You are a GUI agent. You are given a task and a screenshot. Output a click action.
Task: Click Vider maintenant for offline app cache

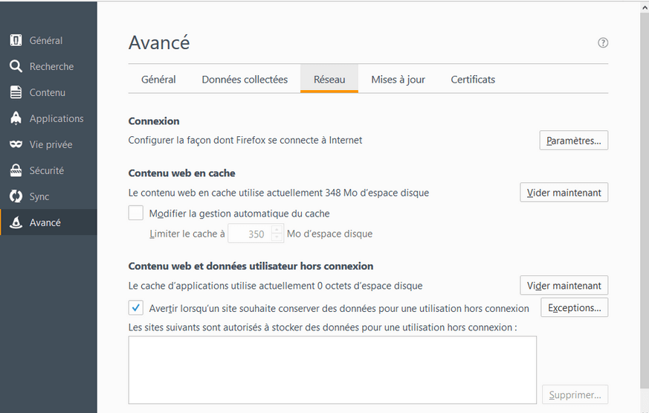pyautogui.click(x=564, y=286)
